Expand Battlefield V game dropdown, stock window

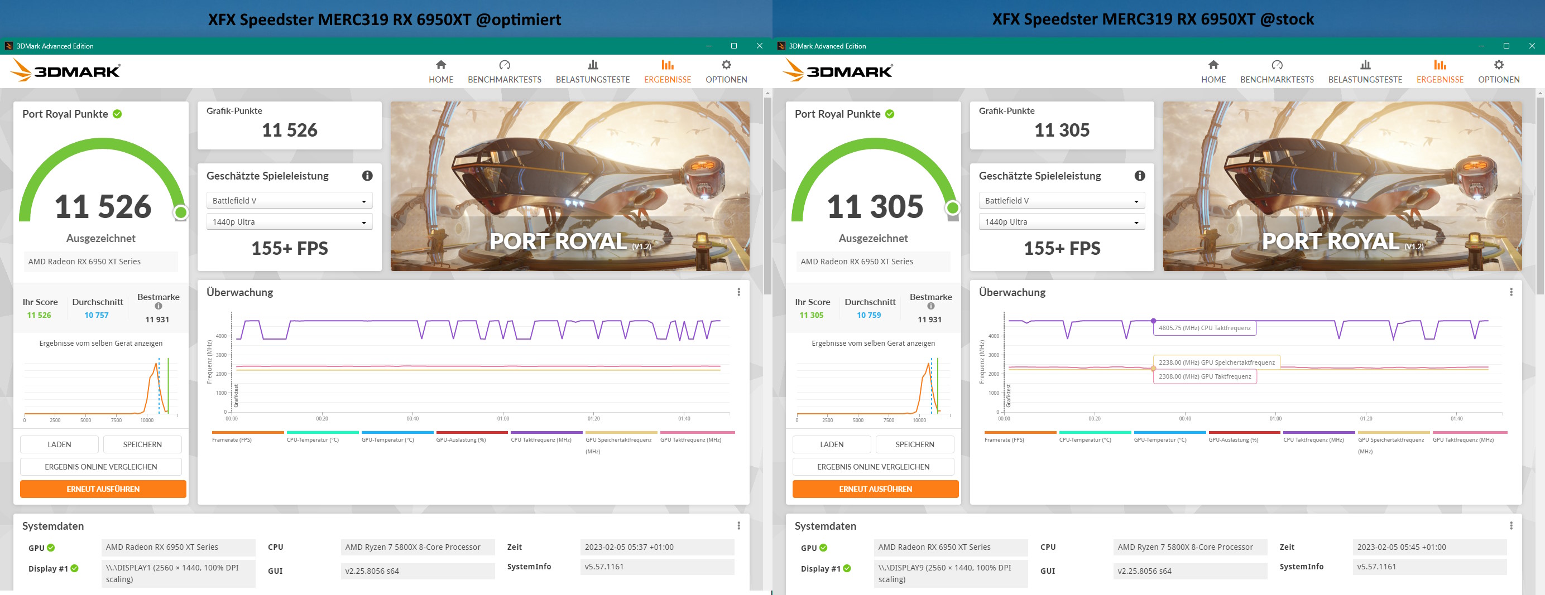1062,201
